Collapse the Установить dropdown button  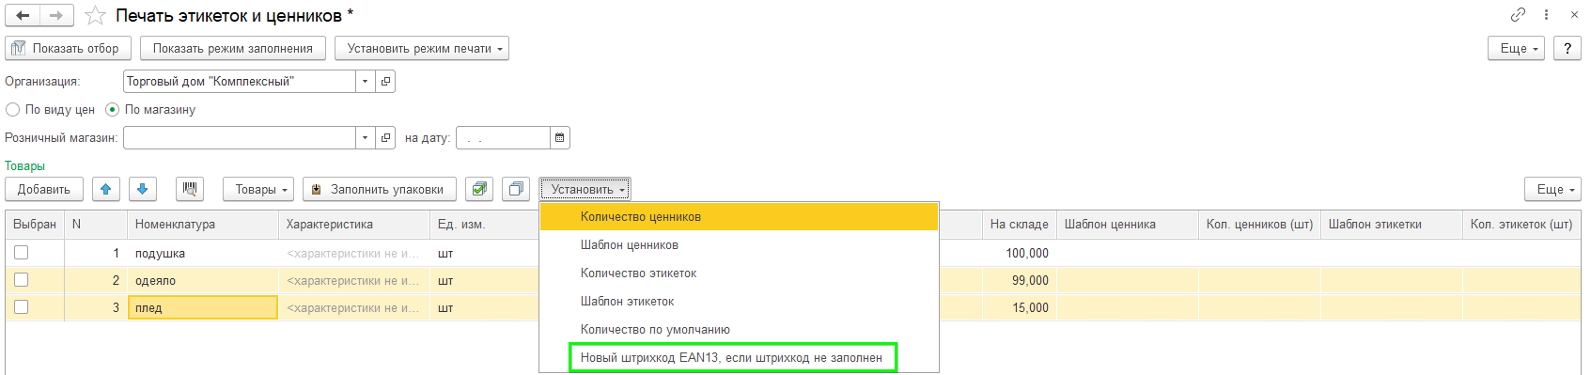(x=585, y=189)
